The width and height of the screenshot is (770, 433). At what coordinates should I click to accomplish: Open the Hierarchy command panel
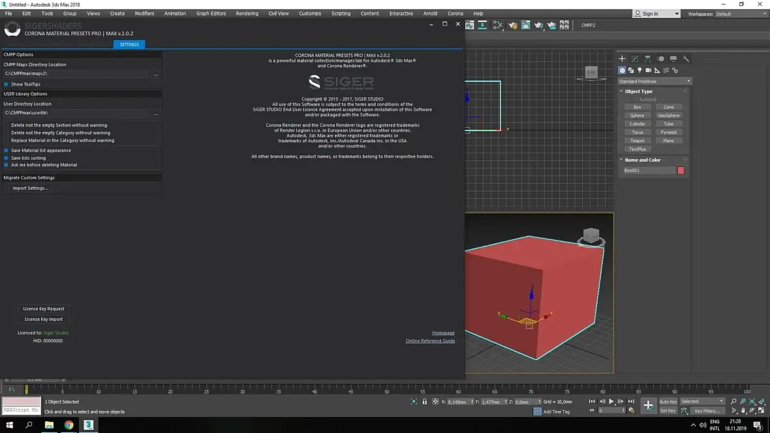[647, 59]
